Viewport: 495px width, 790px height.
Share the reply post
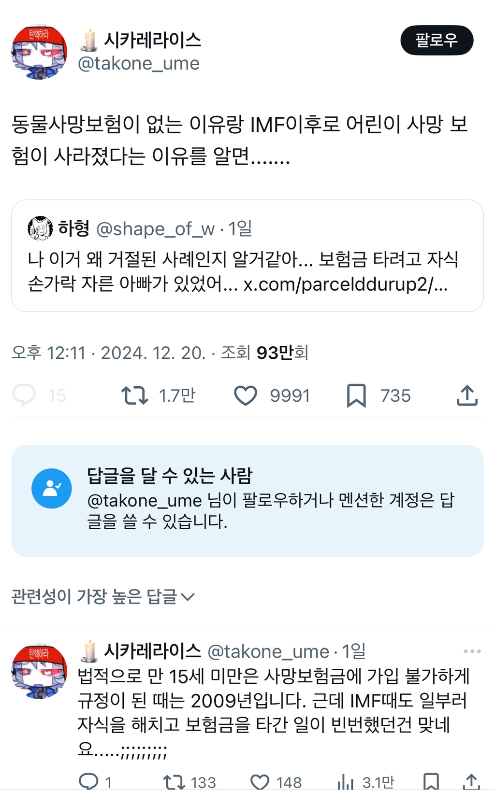click(x=471, y=781)
